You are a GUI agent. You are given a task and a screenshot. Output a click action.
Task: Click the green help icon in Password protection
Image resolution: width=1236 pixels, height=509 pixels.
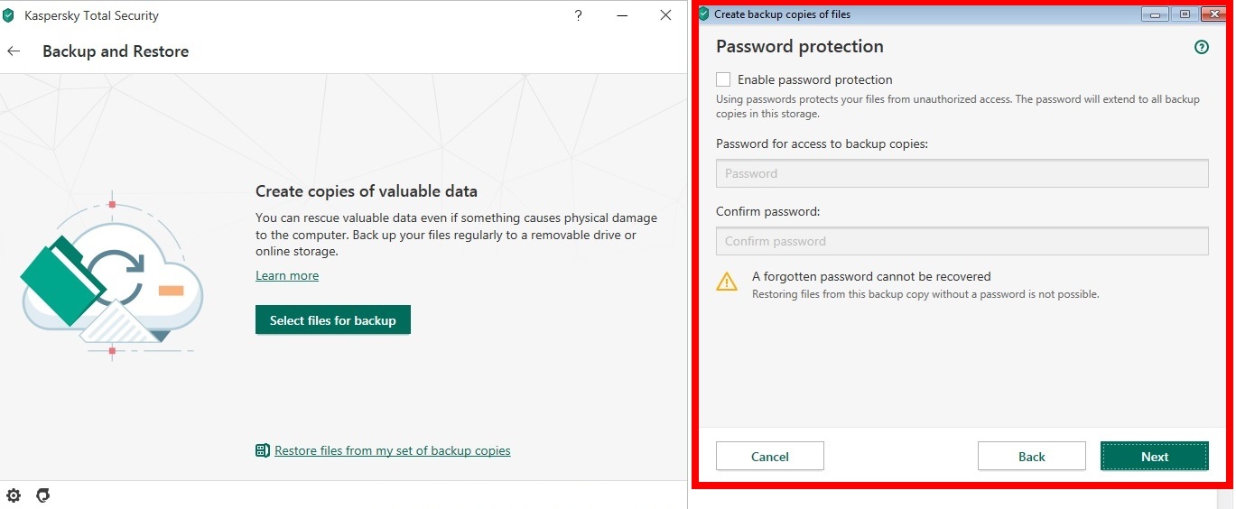(x=1201, y=47)
